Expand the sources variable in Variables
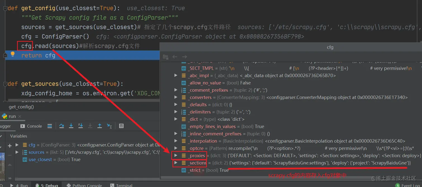 point(17,152)
